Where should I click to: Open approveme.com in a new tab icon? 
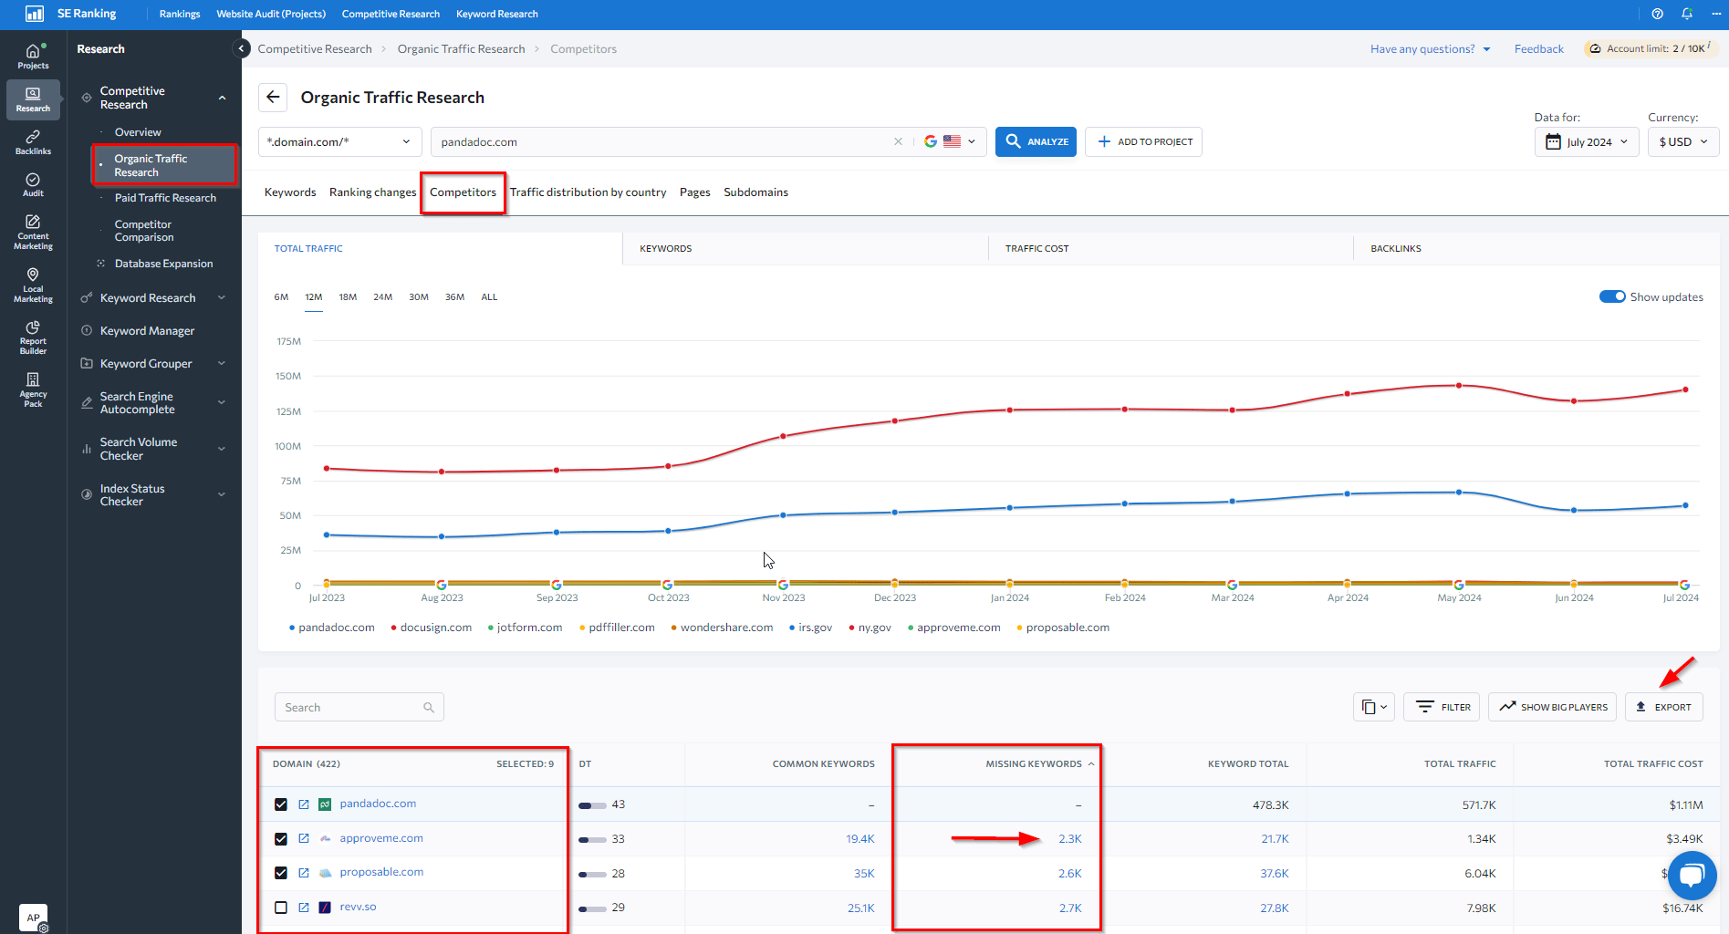coord(304,838)
